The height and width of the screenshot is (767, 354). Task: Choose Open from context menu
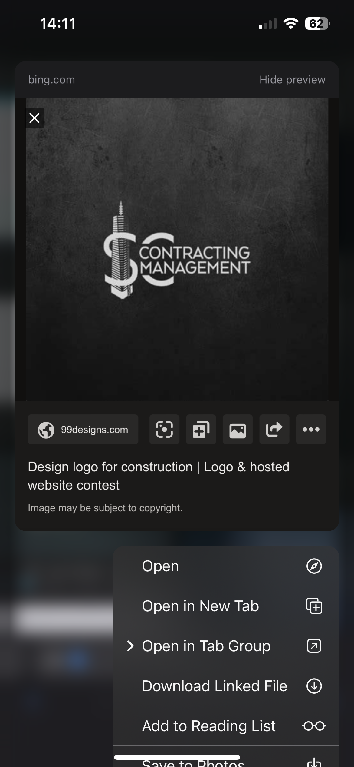[x=160, y=566]
